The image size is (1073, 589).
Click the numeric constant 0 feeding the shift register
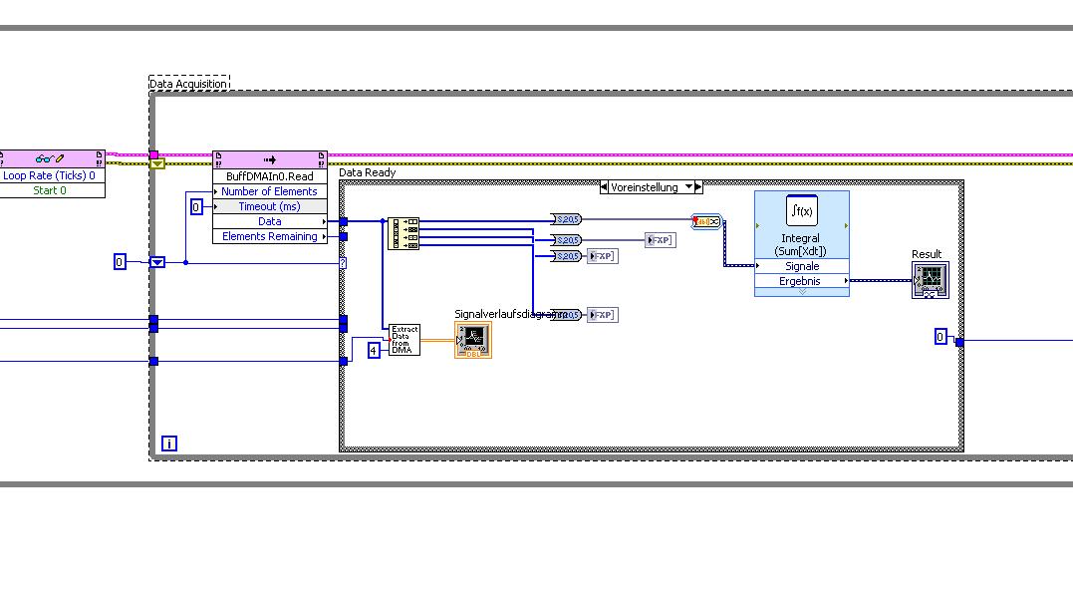click(x=120, y=262)
